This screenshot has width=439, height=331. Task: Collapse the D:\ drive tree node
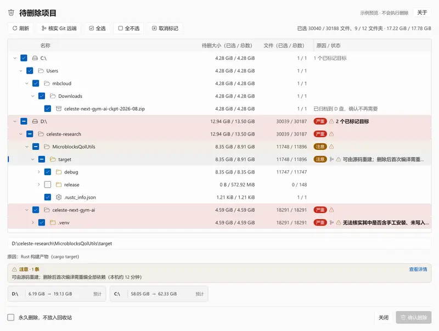[15, 121]
